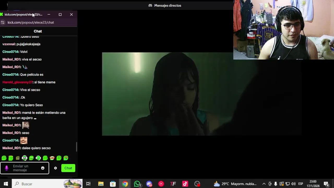Click the purple microphone icon
Viewport: 334px width, 188px height.
coord(7,168)
